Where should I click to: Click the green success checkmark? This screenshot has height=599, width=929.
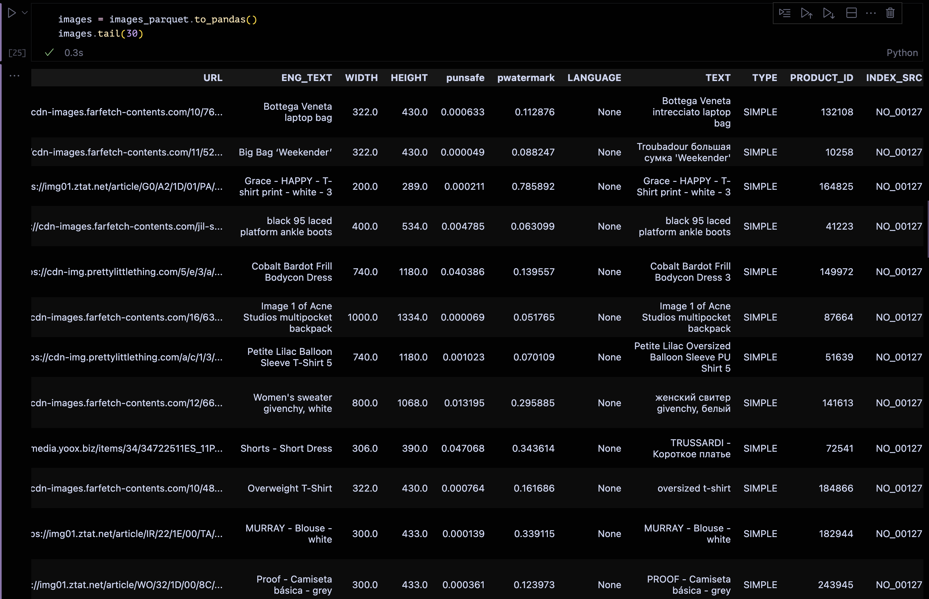[49, 52]
